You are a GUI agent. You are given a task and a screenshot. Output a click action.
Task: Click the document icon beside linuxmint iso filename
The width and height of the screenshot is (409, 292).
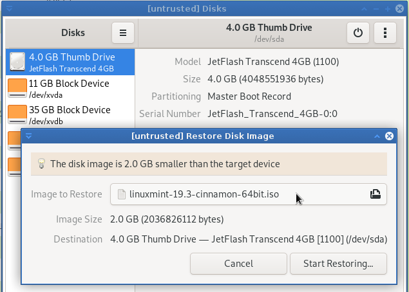click(122, 194)
